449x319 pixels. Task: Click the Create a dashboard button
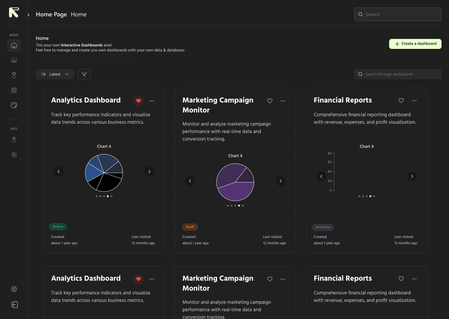(x=415, y=44)
